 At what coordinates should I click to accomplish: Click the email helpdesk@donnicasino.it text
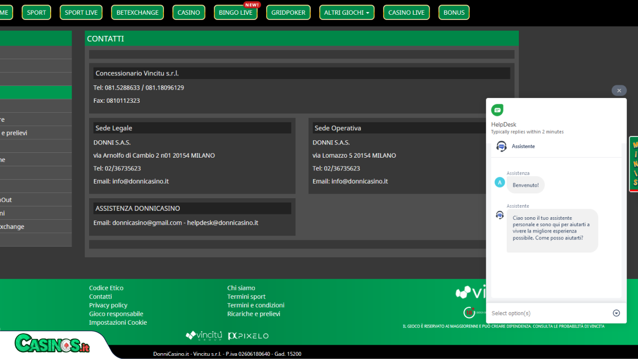(x=223, y=223)
